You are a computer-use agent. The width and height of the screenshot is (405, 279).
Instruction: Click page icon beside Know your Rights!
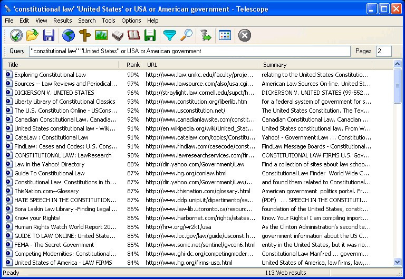(9, 218)
